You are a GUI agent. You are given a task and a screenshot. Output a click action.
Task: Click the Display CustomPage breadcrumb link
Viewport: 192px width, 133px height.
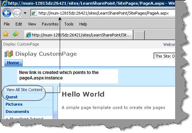21,44
